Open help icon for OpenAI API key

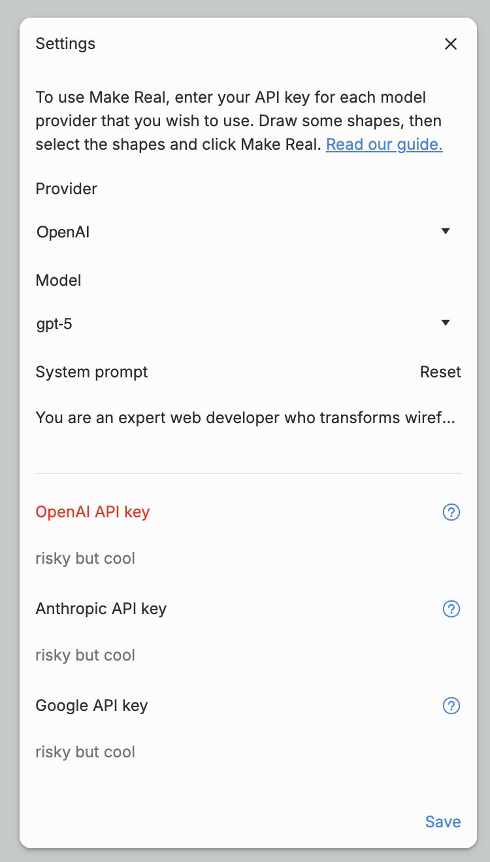coord(451,512)
